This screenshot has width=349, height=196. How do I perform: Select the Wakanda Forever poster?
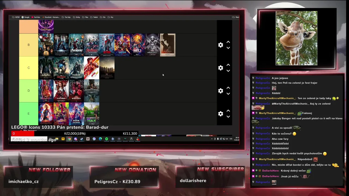92,91
